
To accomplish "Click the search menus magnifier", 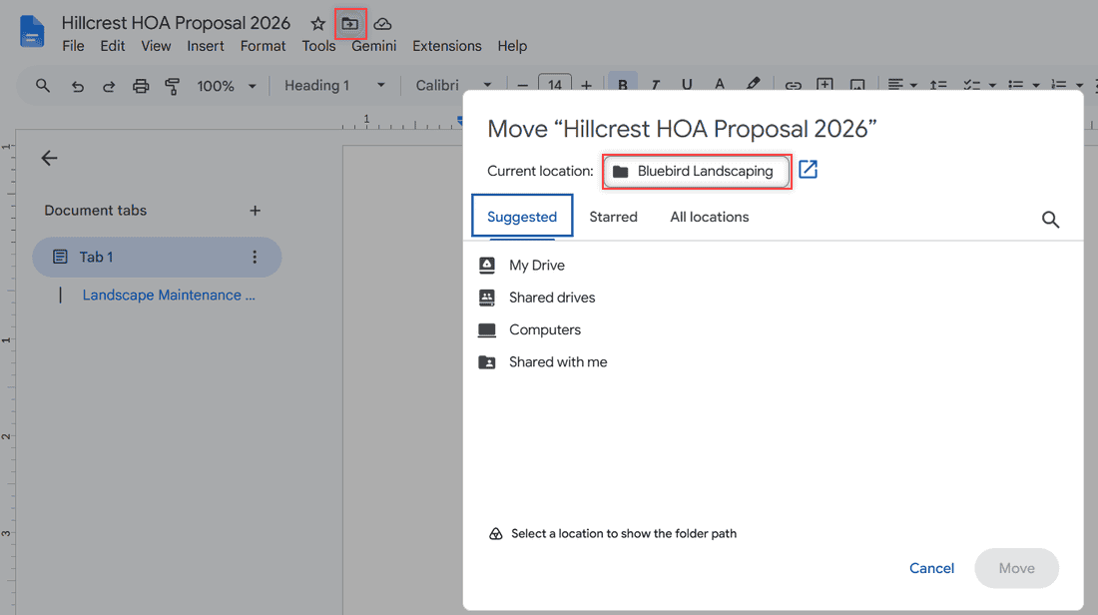I will click(43, 86).
